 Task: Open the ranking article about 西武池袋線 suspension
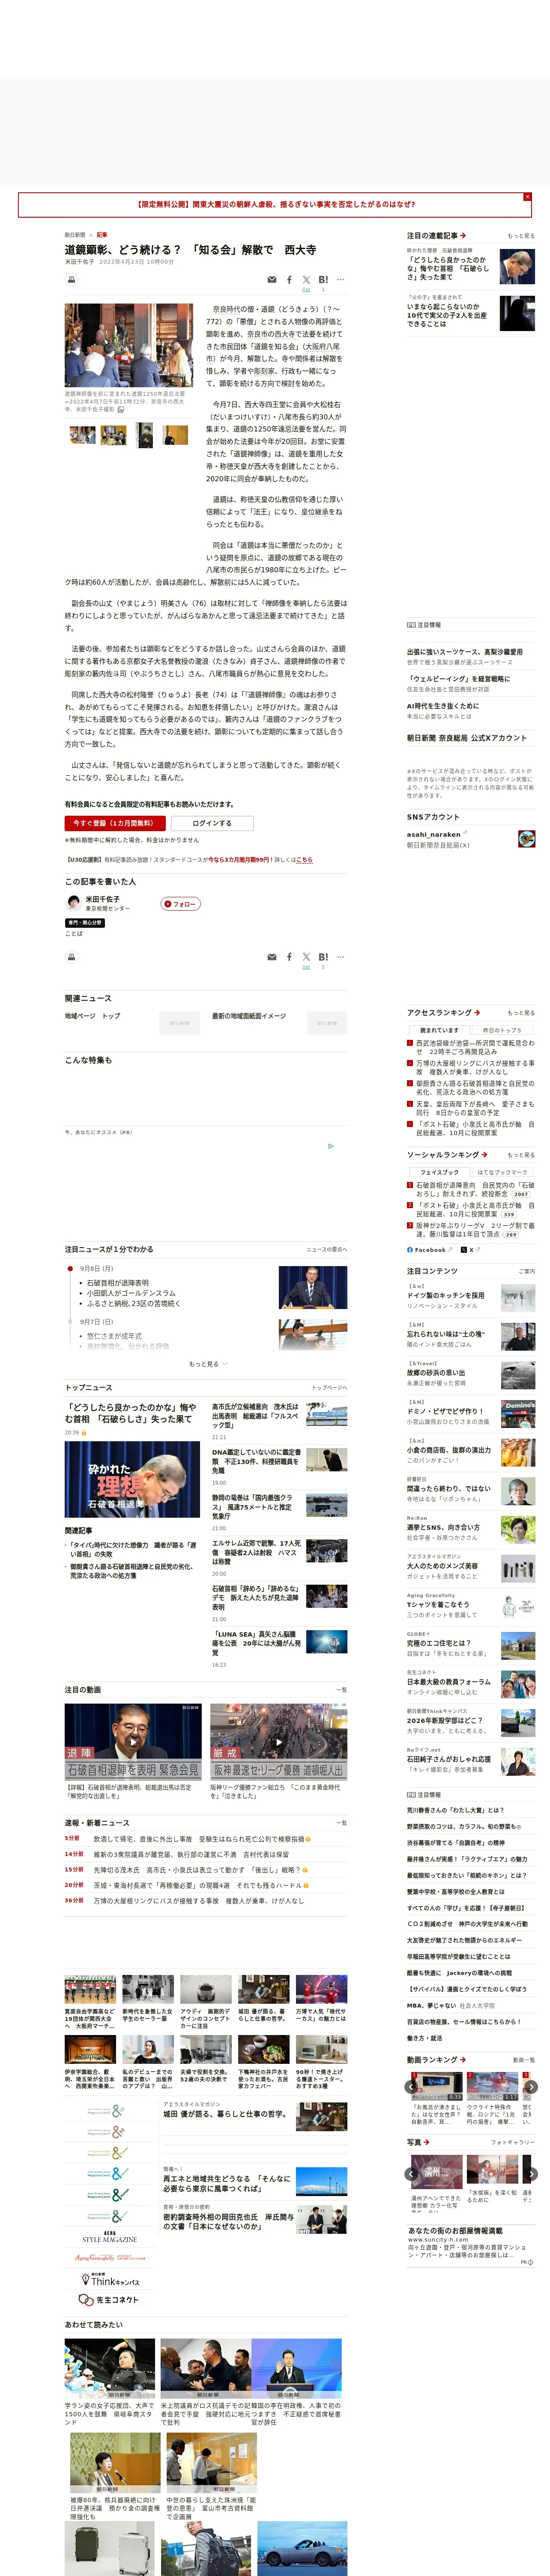(x=475, y=1047)
